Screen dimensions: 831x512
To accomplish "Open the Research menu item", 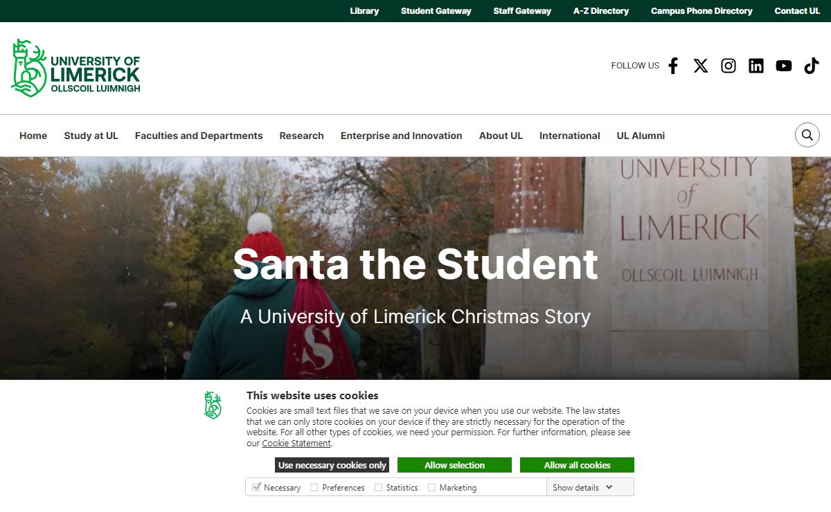I will coord(302,136).
